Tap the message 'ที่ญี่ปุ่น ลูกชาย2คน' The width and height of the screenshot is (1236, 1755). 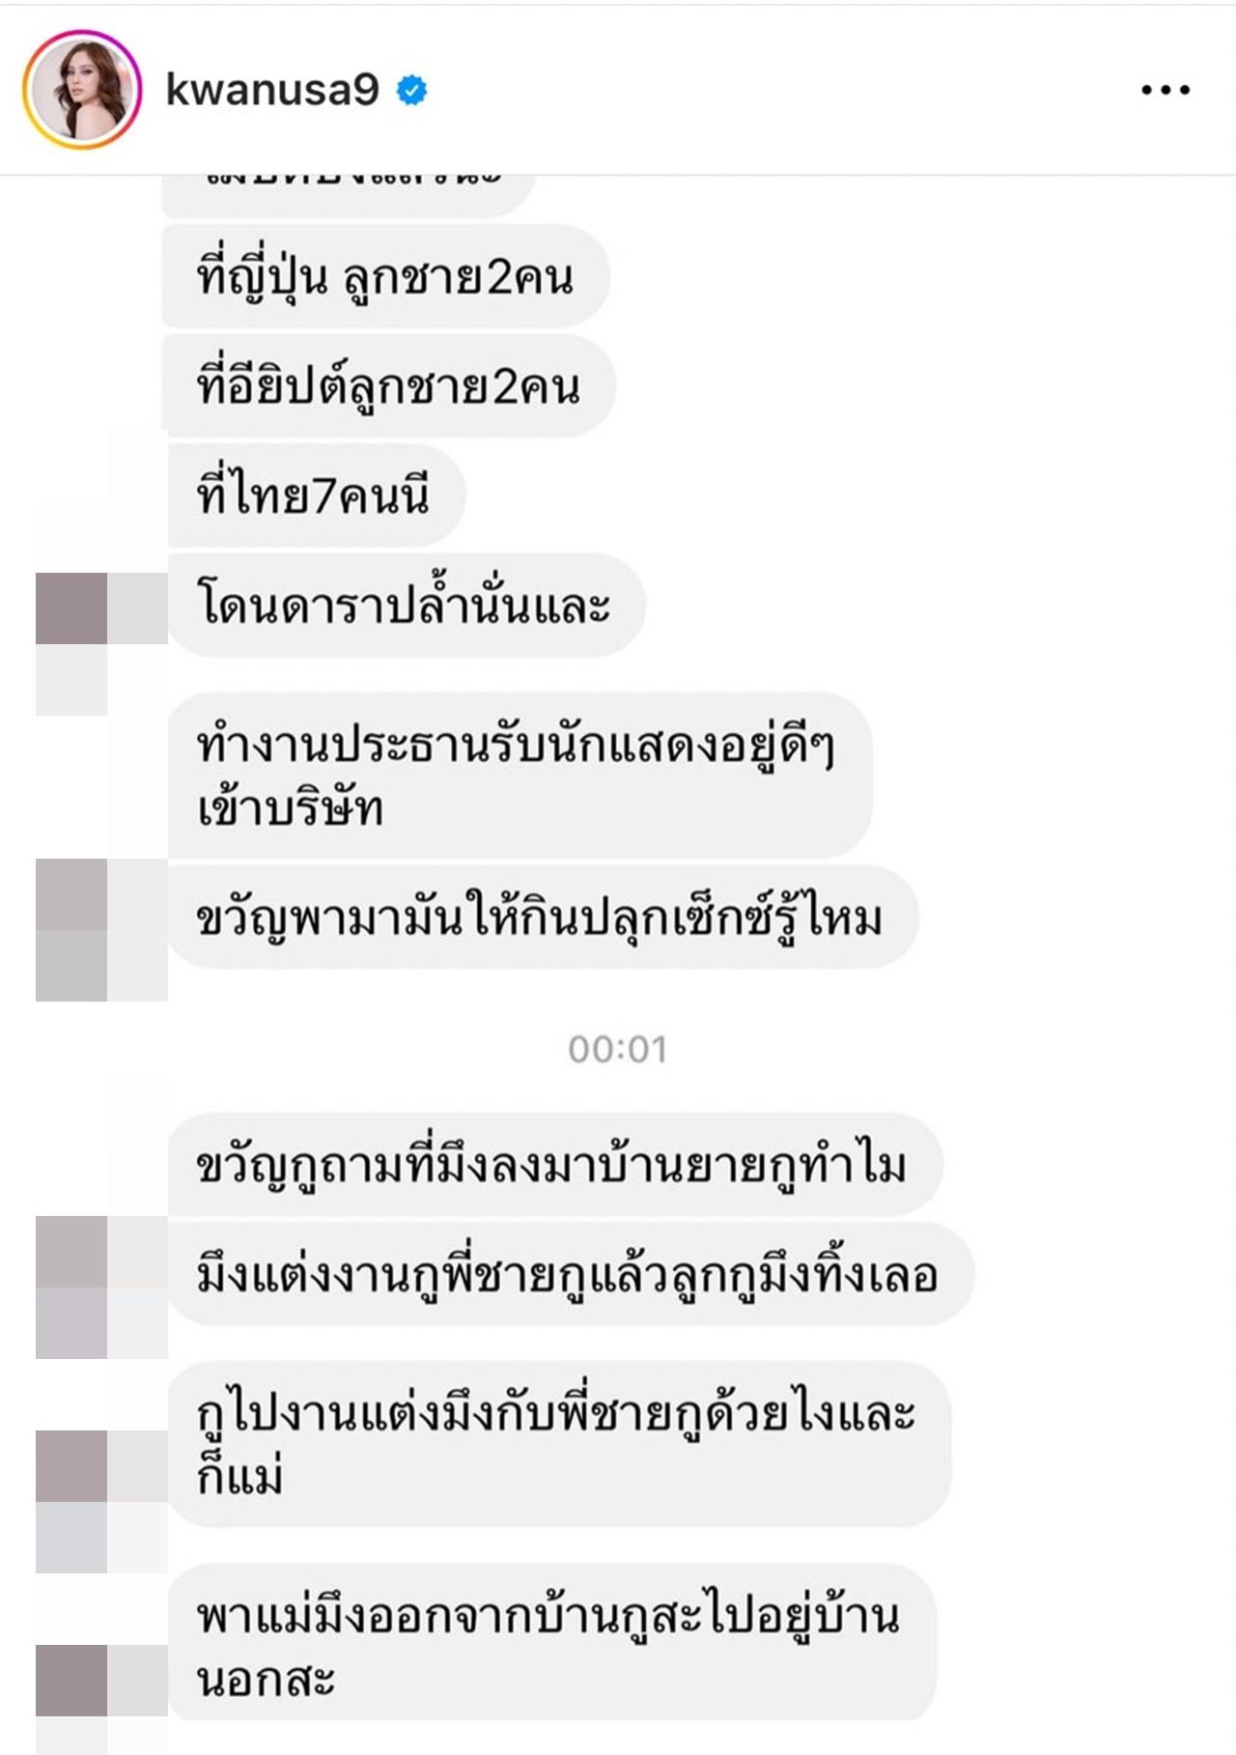pyautogui.click(x=384, y=277)
